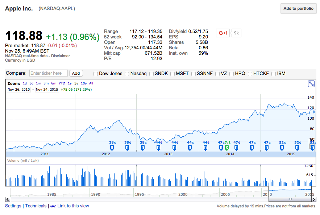Click the Google +1 button
320x215 pixels.
[x=223, y=33]
